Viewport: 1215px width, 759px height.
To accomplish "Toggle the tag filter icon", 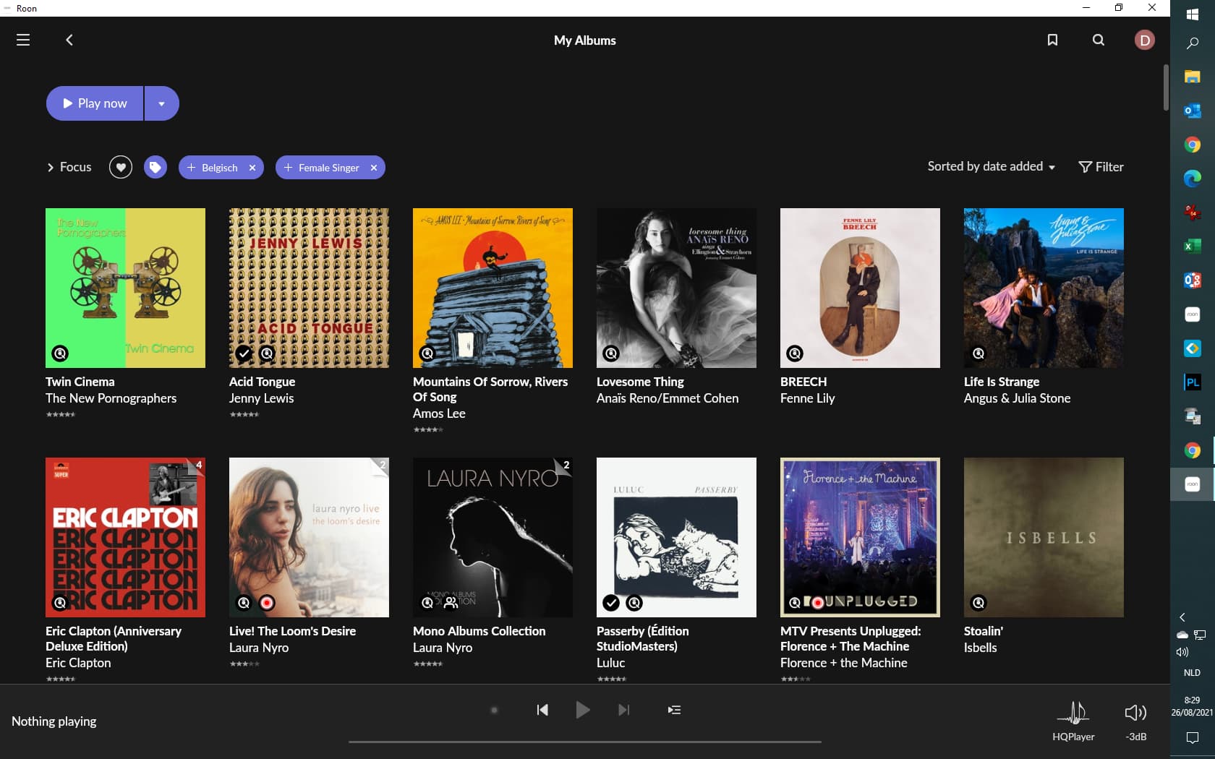I will pyautogui.click(x=155, y=167).
